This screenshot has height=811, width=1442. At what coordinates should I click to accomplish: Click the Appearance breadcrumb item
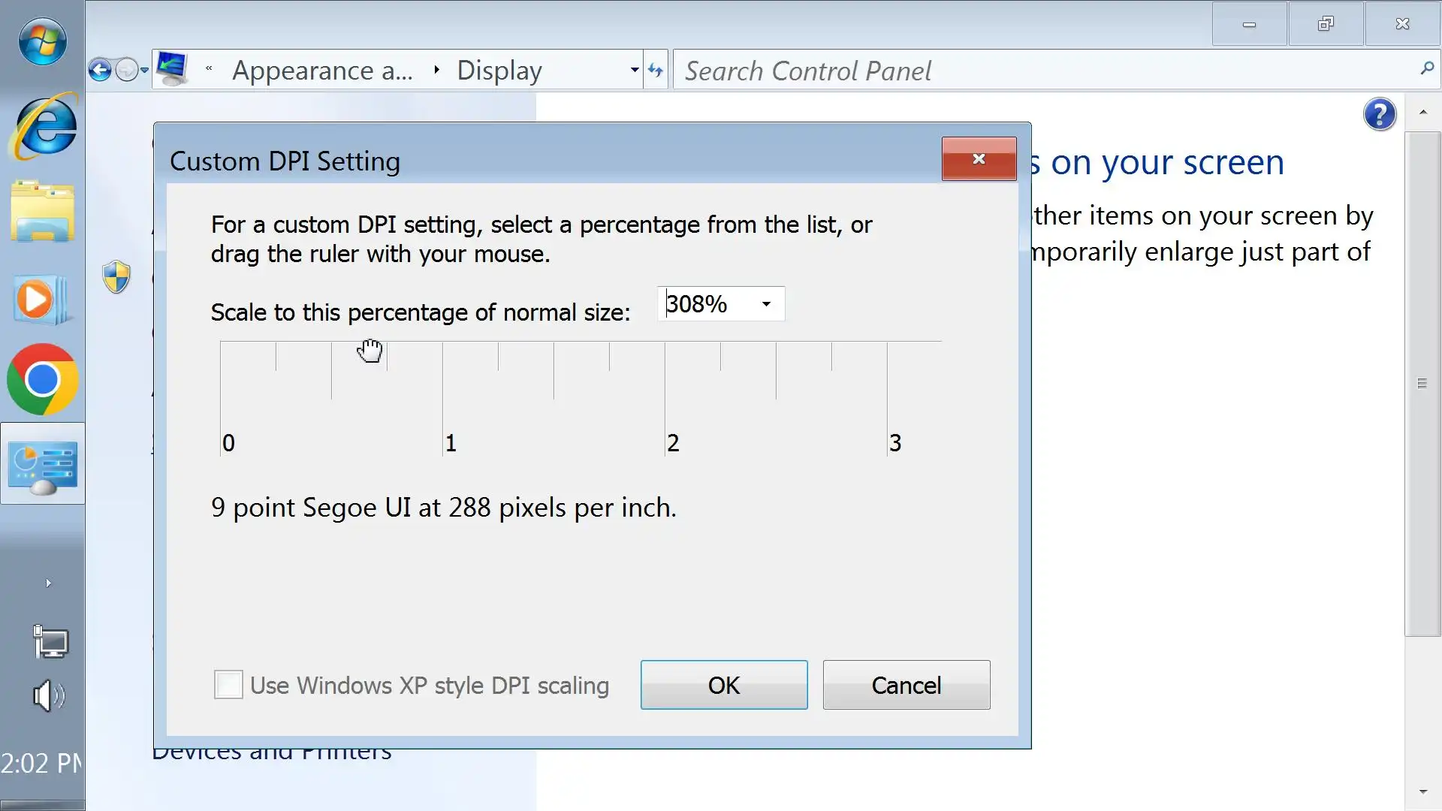click(322, 71)
